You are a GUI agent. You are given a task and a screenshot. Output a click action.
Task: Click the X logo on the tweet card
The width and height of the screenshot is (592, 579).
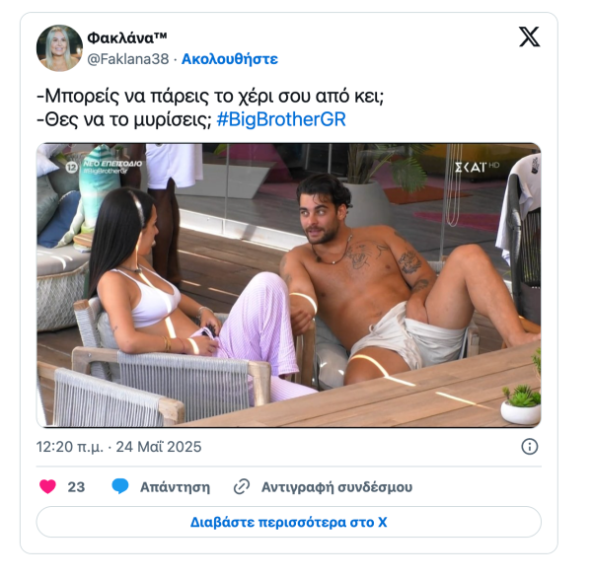point(529,36)
